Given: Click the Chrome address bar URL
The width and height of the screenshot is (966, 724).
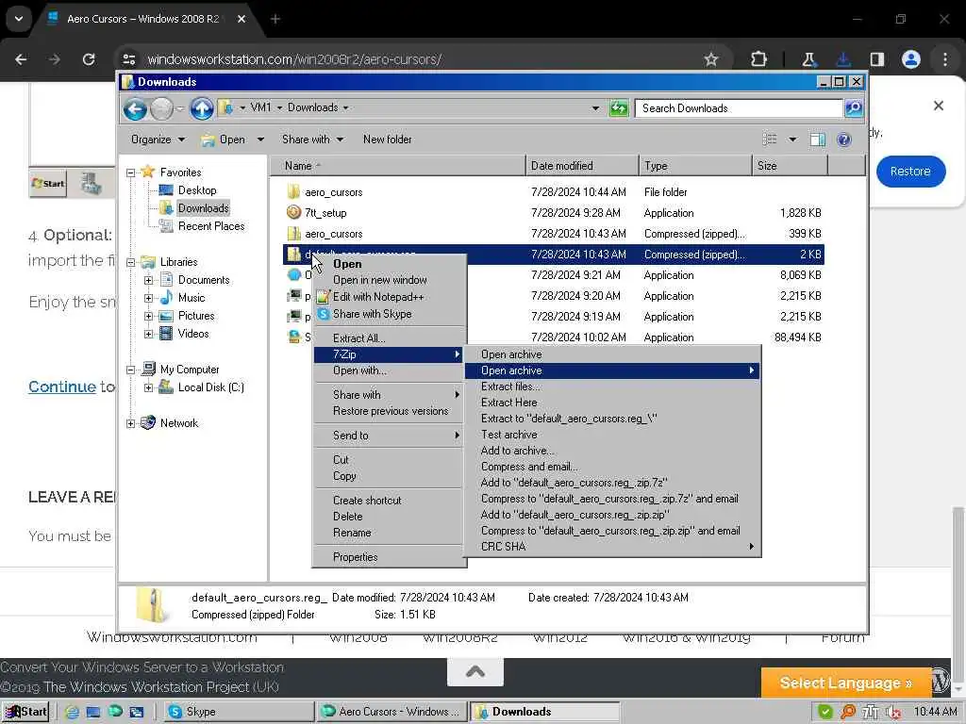Looking at the screenshot, I should click(294, 59).
